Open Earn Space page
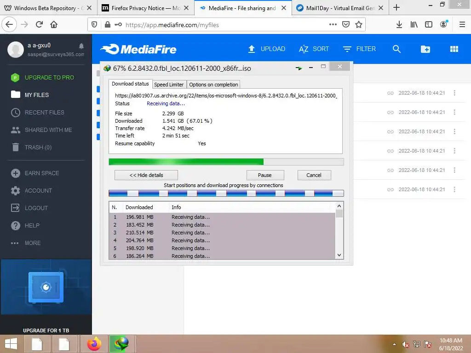471x353 pixels. click(42, 173)
